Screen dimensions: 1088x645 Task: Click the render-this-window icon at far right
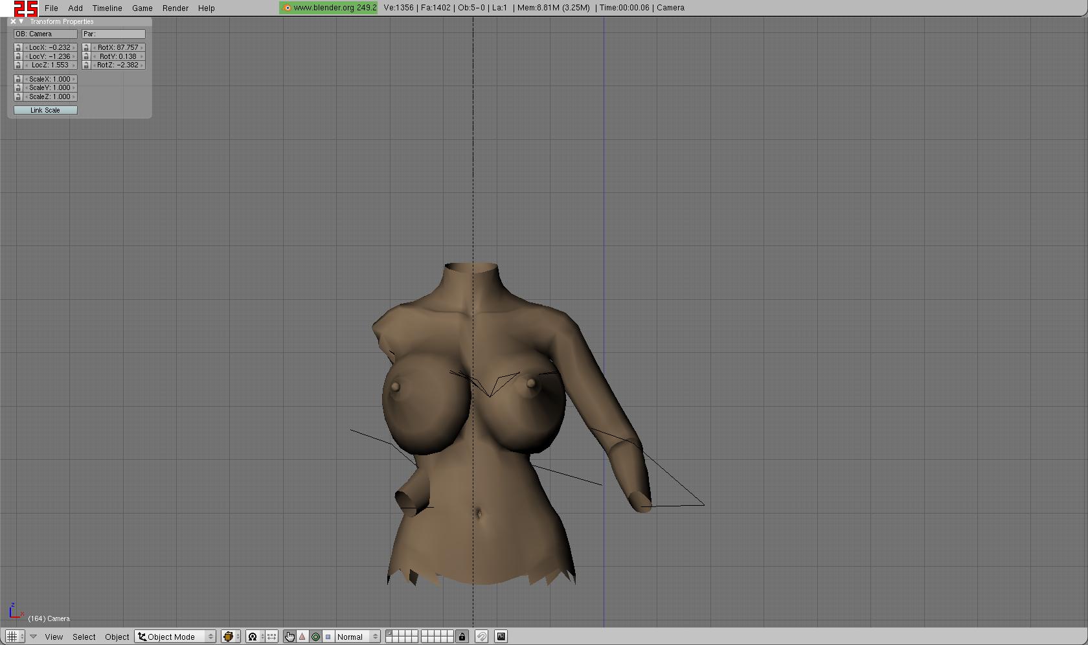(501, 637)
